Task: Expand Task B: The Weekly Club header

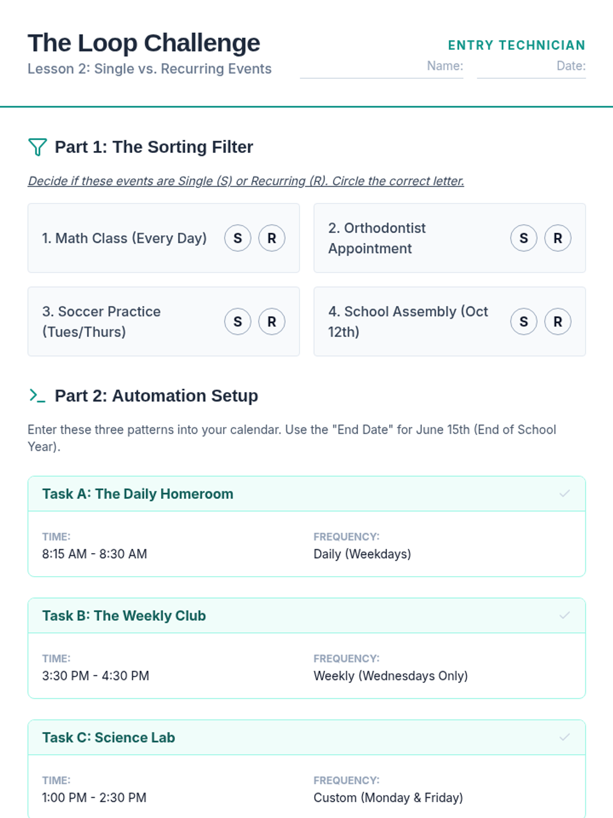Action: tap(124, 616)
